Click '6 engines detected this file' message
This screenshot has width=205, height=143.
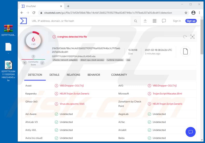click(x=72, y=37)
